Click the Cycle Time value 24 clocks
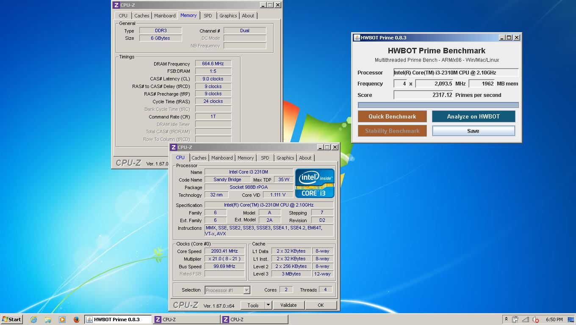 [x=213, y=101]
